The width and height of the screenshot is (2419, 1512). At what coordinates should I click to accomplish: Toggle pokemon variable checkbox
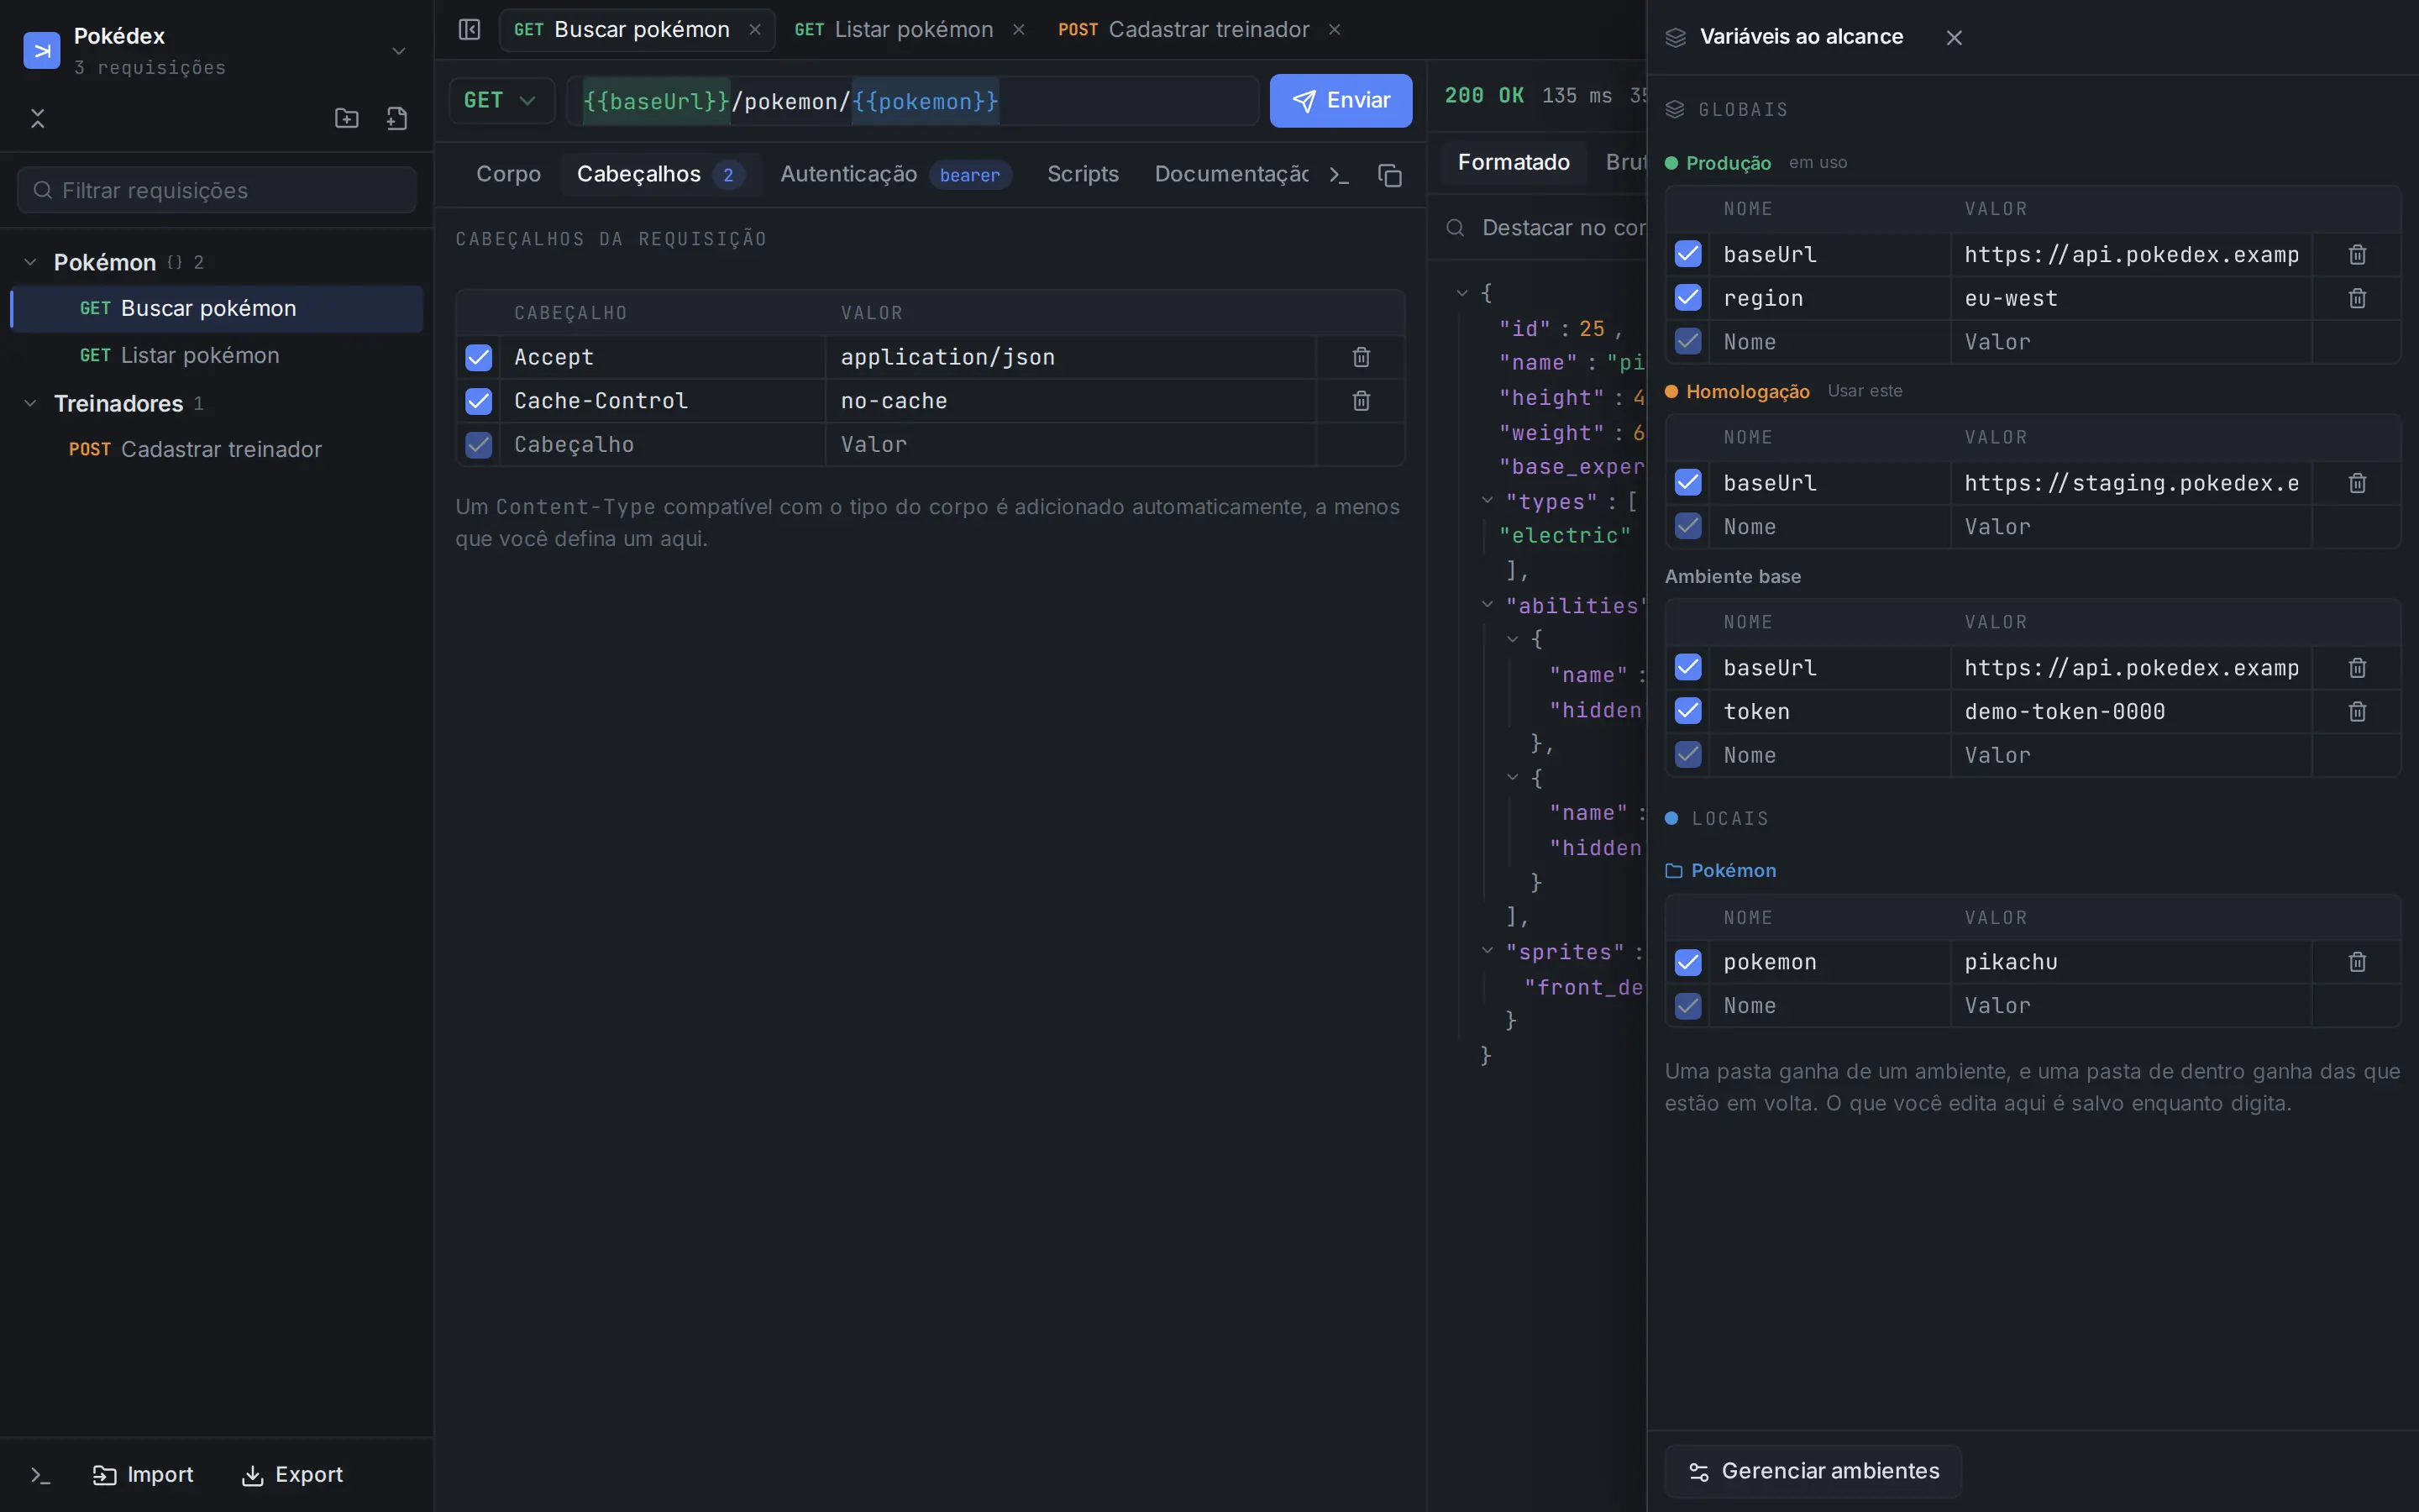coord(1688,962)
